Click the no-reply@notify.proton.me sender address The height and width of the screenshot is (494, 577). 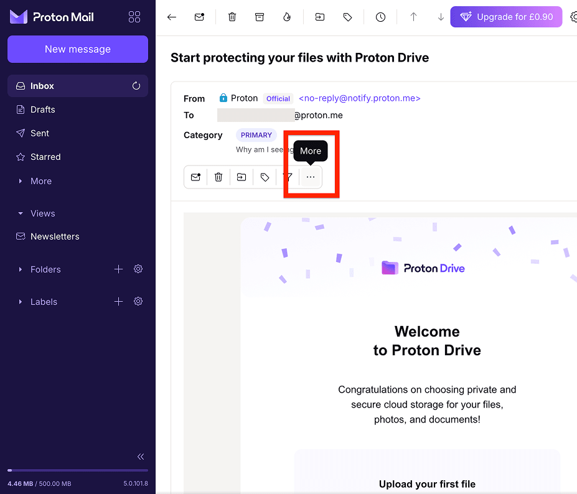[360, 98]
